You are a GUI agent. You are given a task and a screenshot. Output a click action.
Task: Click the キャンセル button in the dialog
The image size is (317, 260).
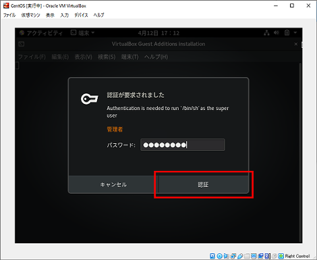pos(113,184)
